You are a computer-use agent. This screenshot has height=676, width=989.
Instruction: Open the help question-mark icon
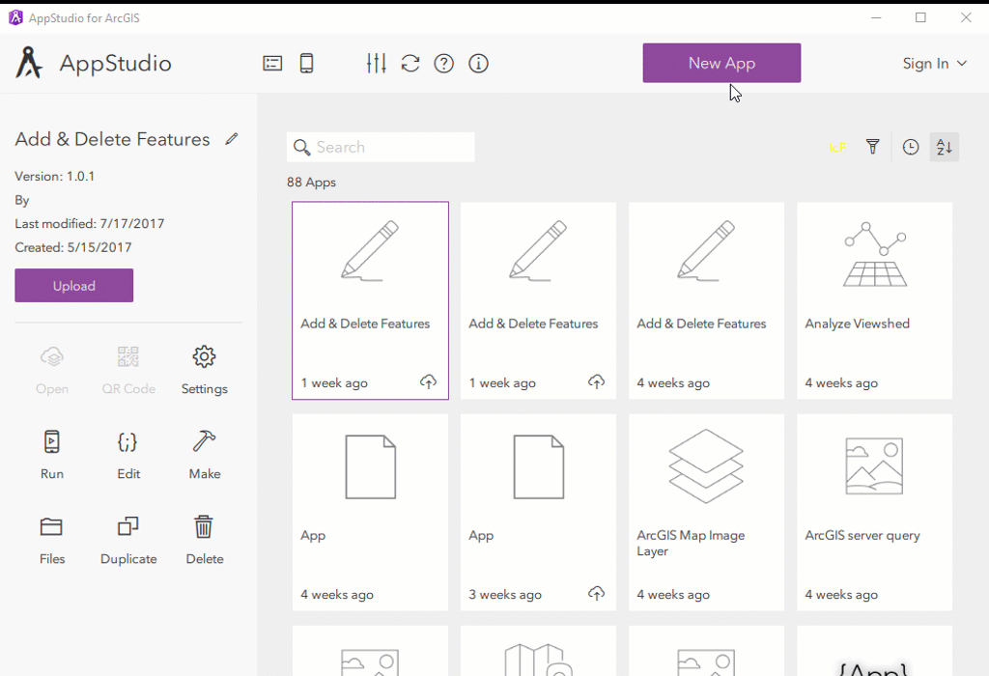[444, 63]
